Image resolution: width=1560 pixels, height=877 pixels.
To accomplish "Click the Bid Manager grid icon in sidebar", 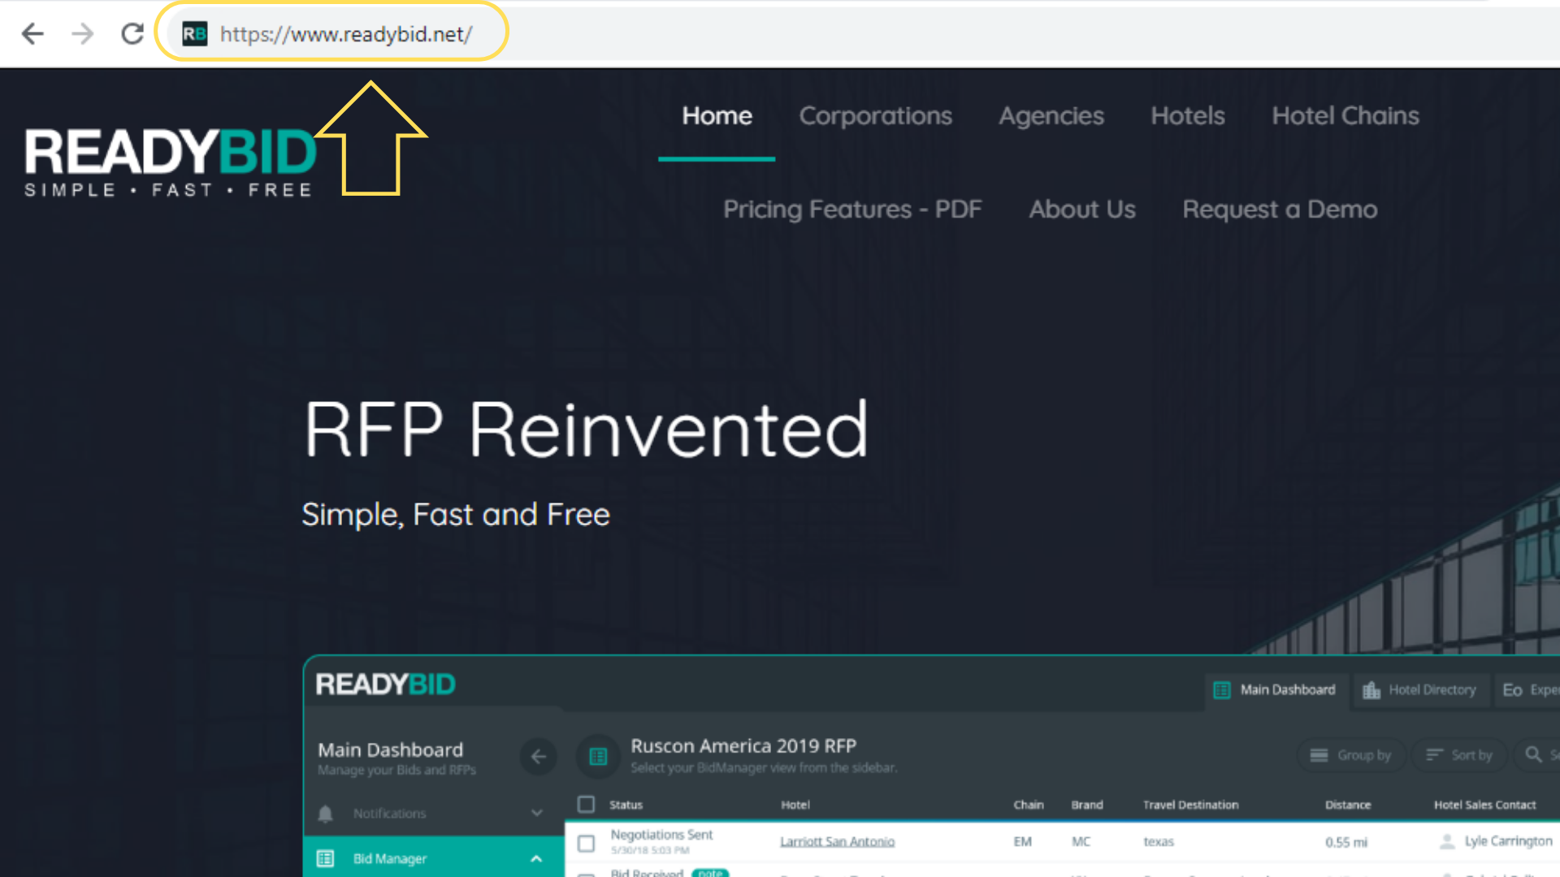I will pos(326,858).
